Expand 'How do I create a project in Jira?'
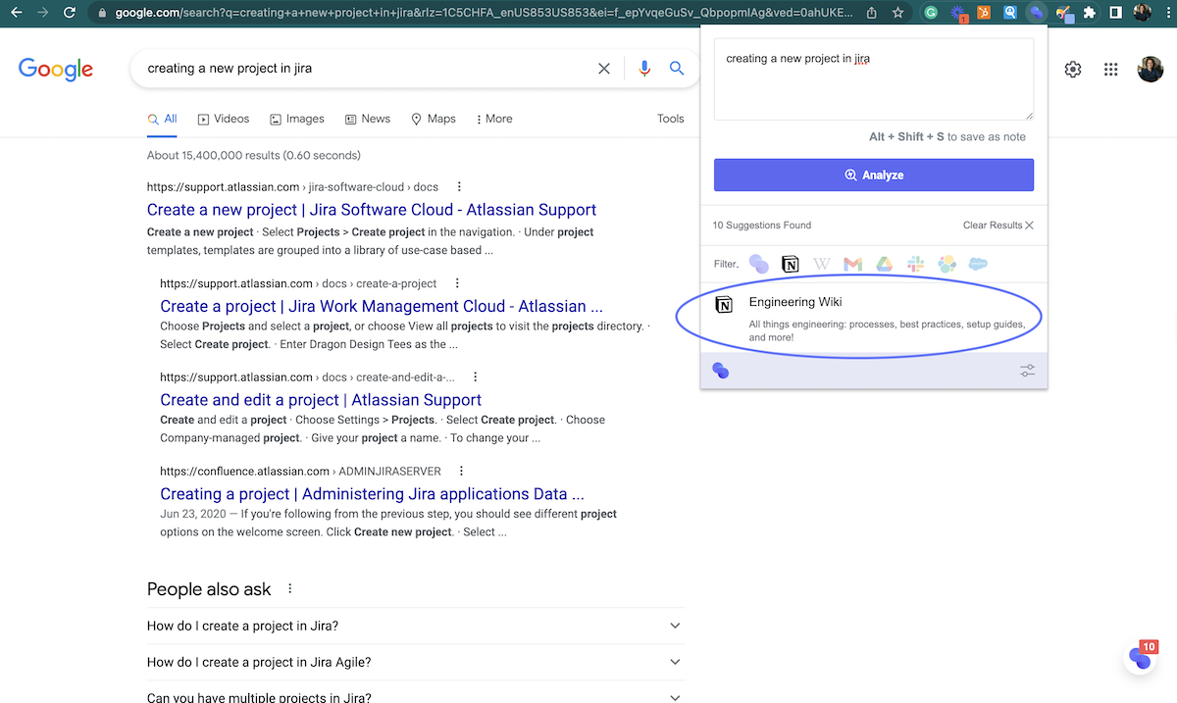Image resolution: width=1177 pixels, height=703 pixels. (416, 626)
